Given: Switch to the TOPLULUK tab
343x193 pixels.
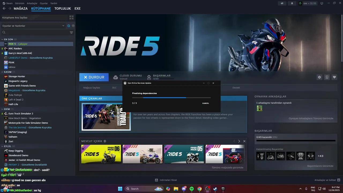Looking at the screenshot, I should [x=63, y=9].
